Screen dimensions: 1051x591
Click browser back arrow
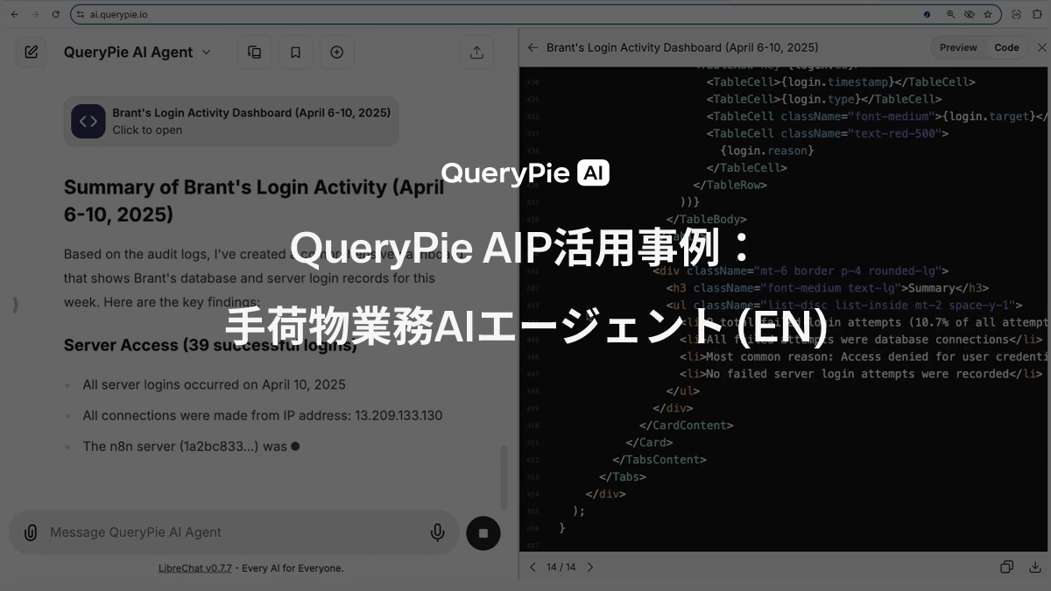(x=14, y=14)
